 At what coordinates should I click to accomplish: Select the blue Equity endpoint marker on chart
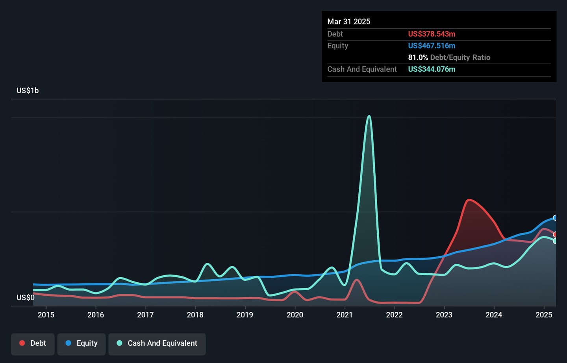555,218
